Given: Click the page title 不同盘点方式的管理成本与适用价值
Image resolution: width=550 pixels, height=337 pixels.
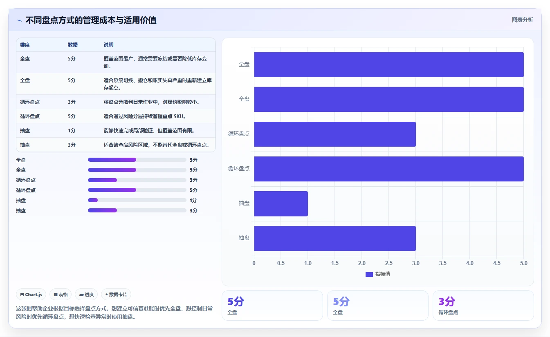Looking at the screenshot, I should tap(91, 20).
